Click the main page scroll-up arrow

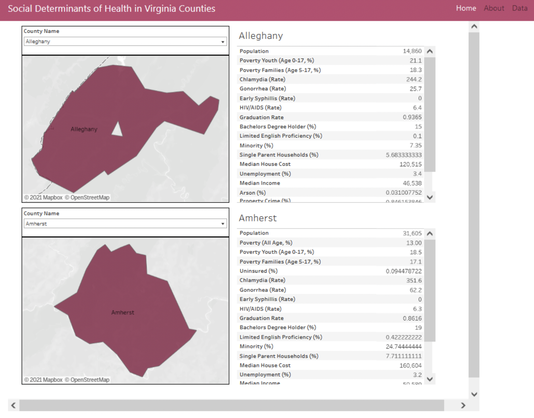tap(474, 27)
